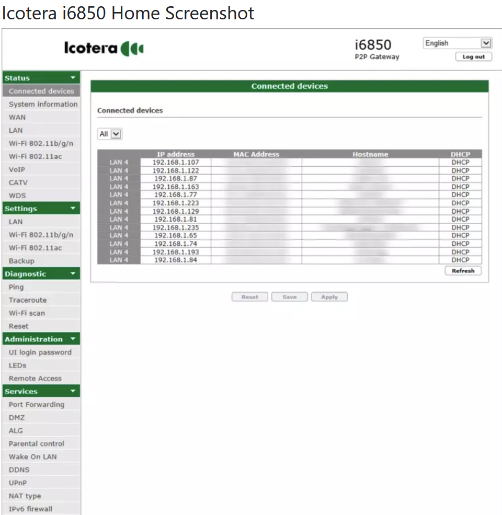
Task: Open Wi-Fi scan page
Action: click(41, 313)
